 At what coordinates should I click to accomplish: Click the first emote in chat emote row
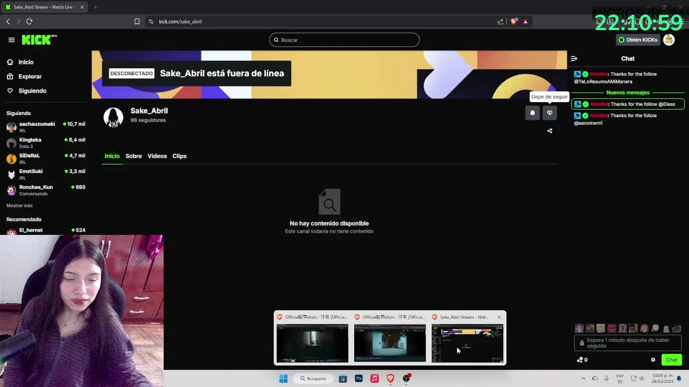[x=579, y=328]
